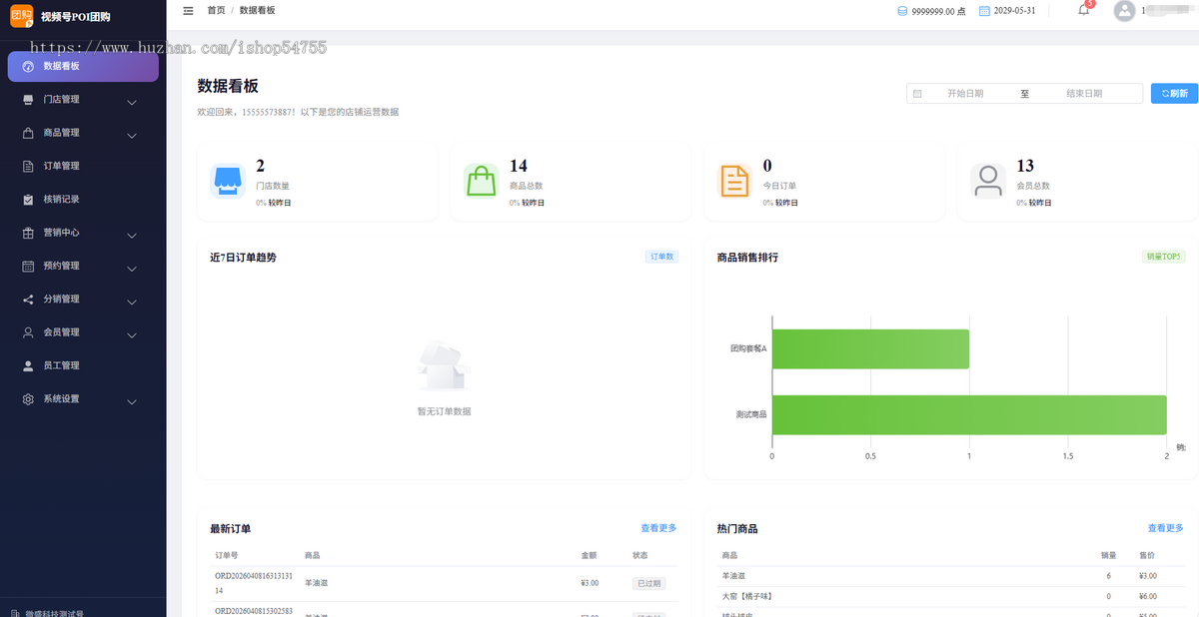Go to 首页 in the breadcrumb
The width and height of the screenshot is (1199, 617).
pos(216,10)
